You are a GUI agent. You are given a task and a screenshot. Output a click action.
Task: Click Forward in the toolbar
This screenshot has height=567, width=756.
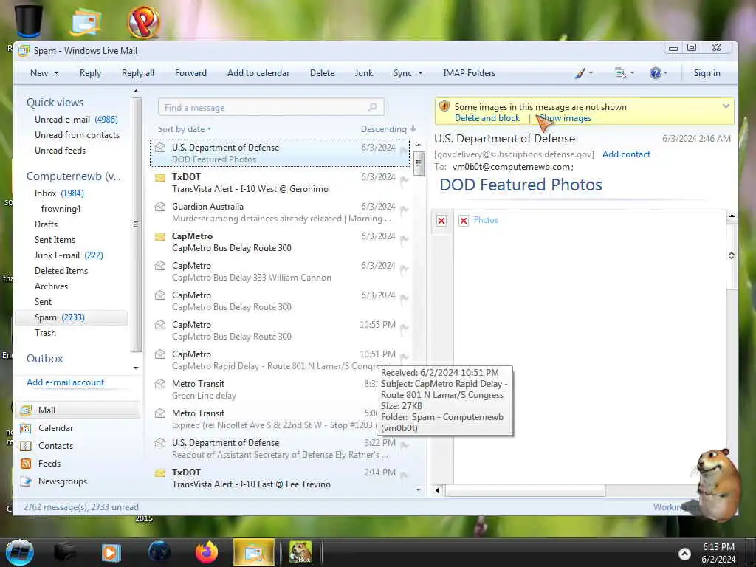(190, 73)
